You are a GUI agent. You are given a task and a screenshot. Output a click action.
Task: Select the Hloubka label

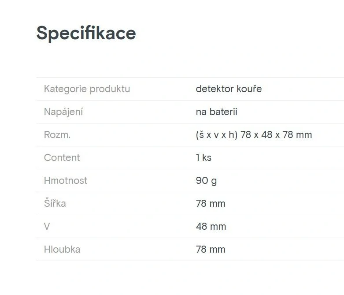coord(62,250)
